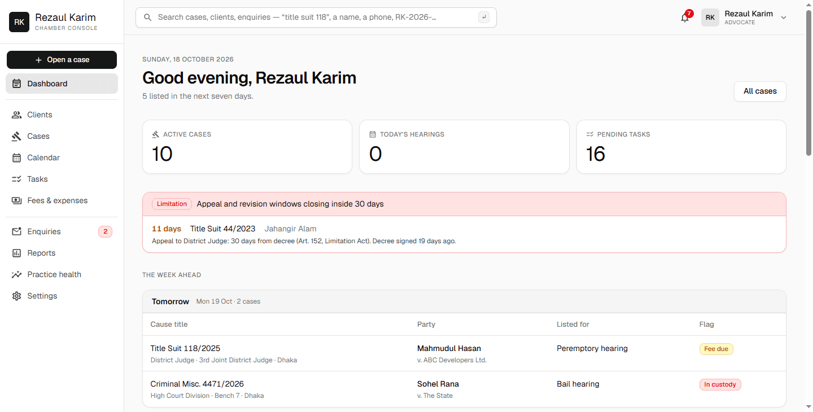The image size is (813, 412).
Task: Open the notifications bell
Action: [x=685, y=17]
